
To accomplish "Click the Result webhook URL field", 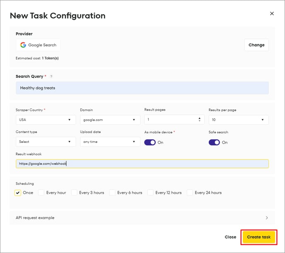I will pyautogui.click(x=142, y=164).
